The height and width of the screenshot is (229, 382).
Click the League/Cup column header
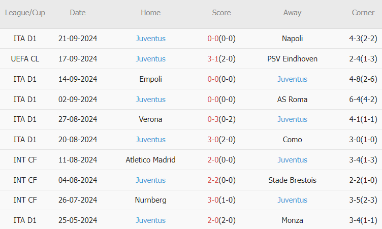(x=25, y=13)
